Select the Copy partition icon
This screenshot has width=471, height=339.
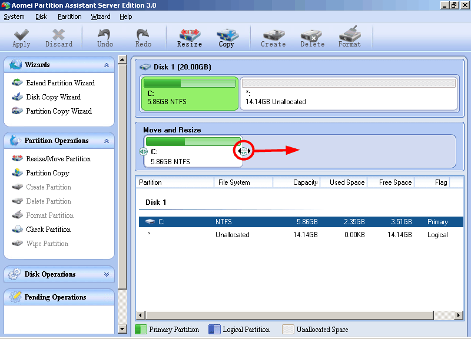pos(227,36)
